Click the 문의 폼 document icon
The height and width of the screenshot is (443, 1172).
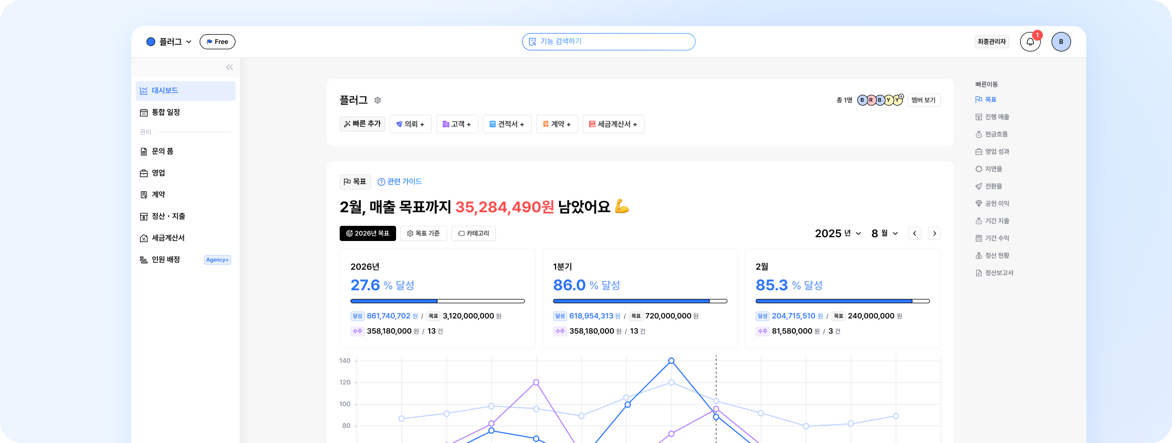tap(144, 152)
